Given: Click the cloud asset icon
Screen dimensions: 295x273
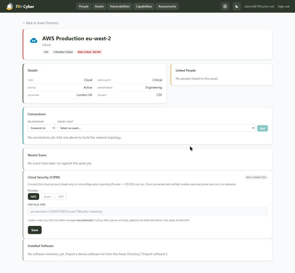Looking at the screenshot, I should coord(34,40).
